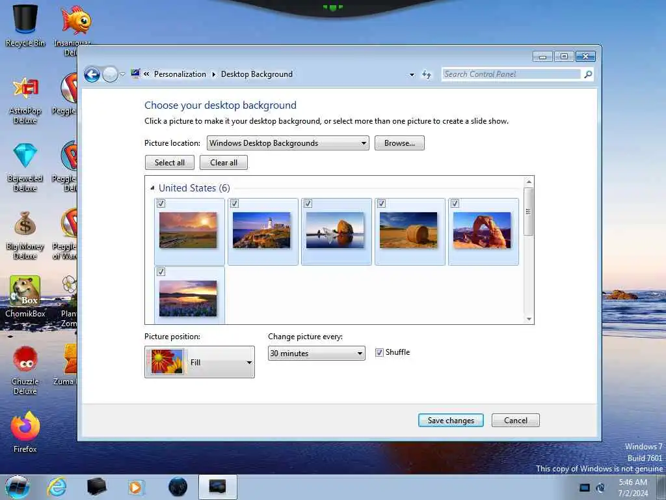Click the refresh icon beside address bar

pyautogui.click(x=427, y=74)
